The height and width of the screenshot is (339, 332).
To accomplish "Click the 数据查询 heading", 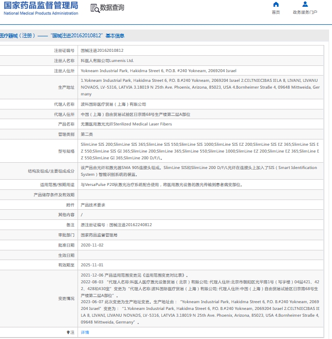I will pos(112,8).
